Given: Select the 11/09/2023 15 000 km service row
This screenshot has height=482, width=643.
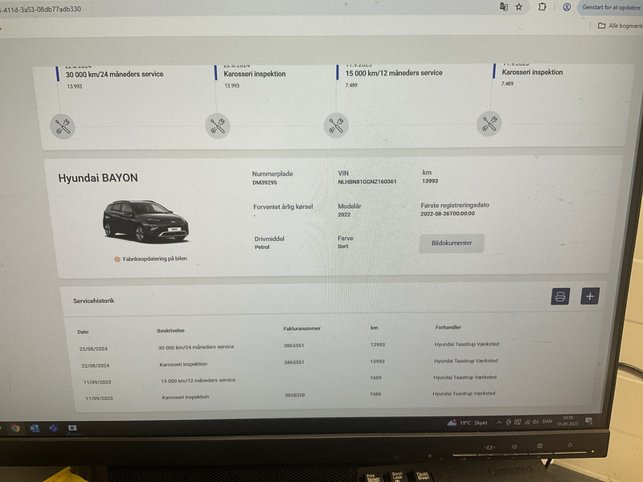Looking at the screenshot, I should click(x=198, y=380).
